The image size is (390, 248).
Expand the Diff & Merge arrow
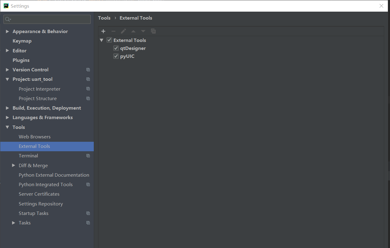point(13,165)
